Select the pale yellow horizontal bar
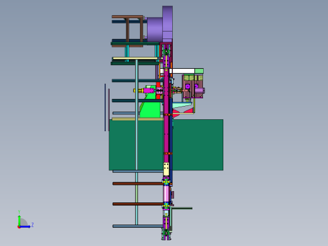 pos(135,58)
